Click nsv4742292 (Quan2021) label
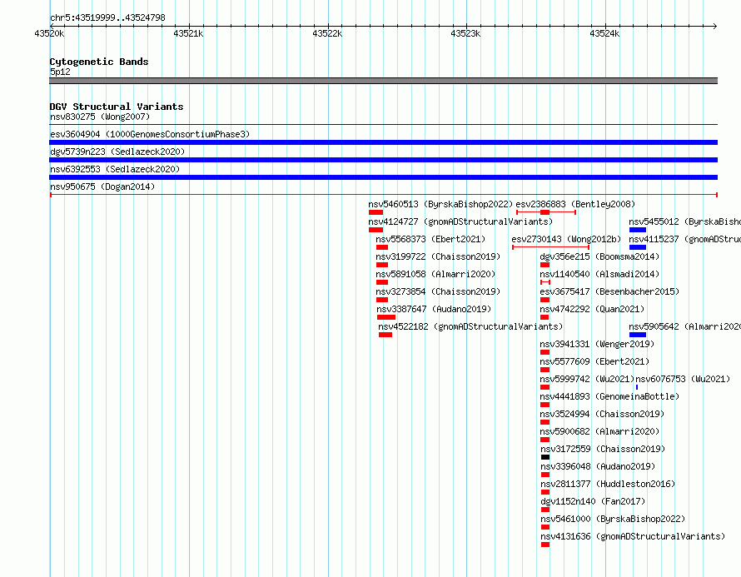This screenshot has width=741, height=577. coord(592,309)
